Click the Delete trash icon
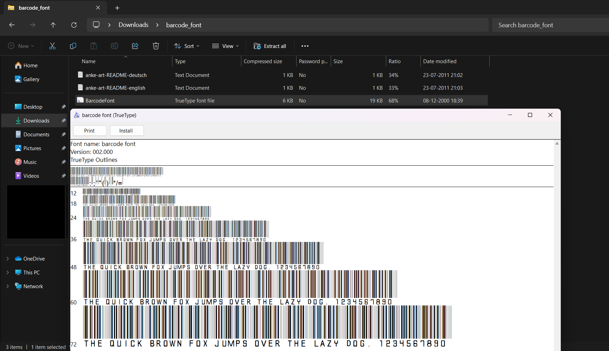 156,46
